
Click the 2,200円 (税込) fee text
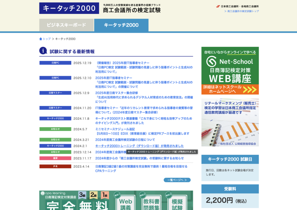tap(226, 200)
